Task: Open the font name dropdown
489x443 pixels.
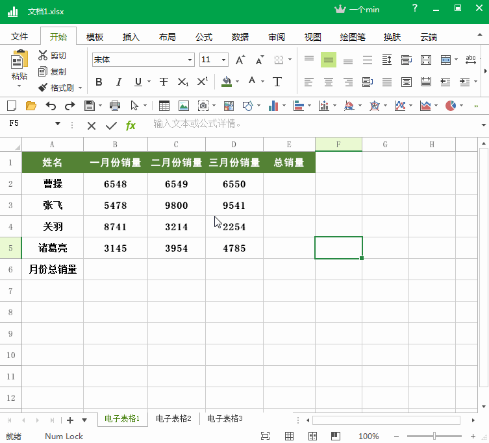Action: coord(190,60)
